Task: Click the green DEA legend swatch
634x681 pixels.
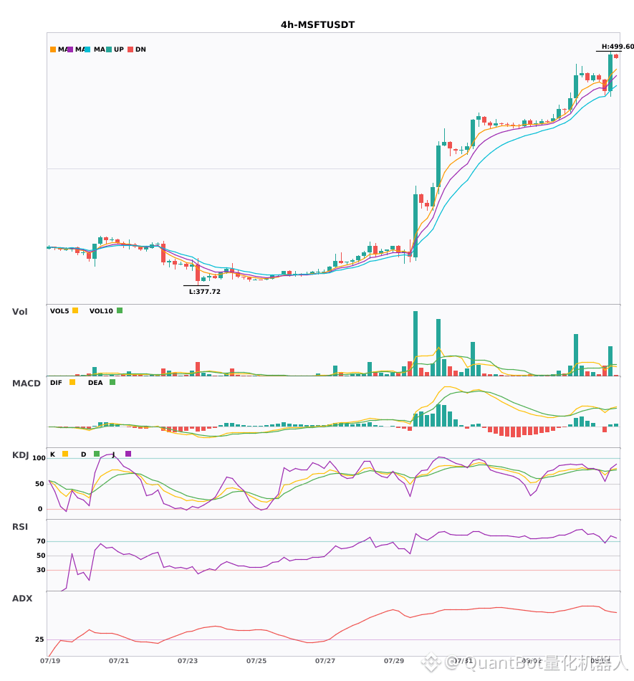Action: [x=112, y=382]
